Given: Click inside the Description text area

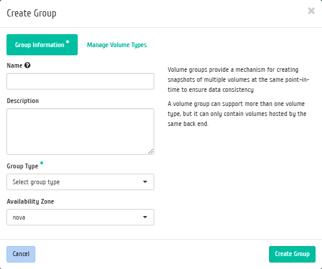Looking at the screenshot, I should click(80, 132).
